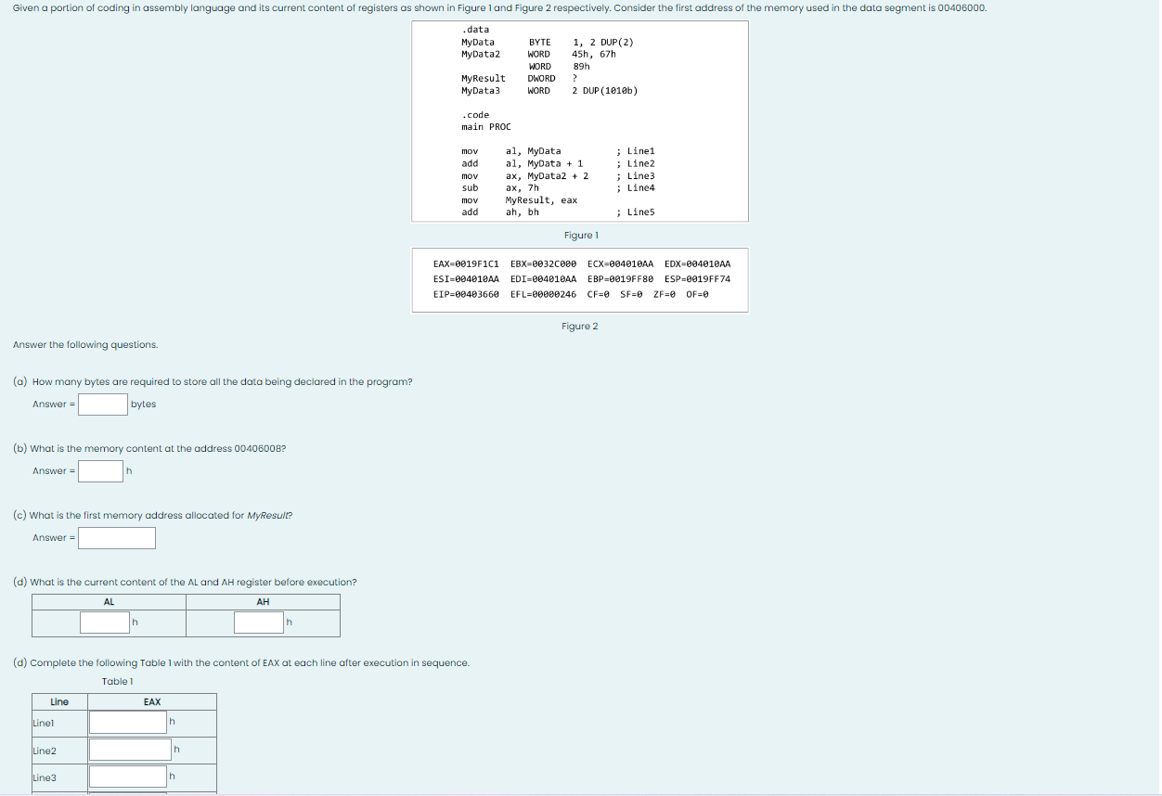1162x796 pixels.
Task: Select the Figure 1 caption
Action: (x=581, y=236)
